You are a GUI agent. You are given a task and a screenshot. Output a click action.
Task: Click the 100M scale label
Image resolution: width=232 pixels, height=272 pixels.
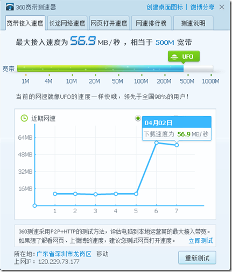coord(141,81)
